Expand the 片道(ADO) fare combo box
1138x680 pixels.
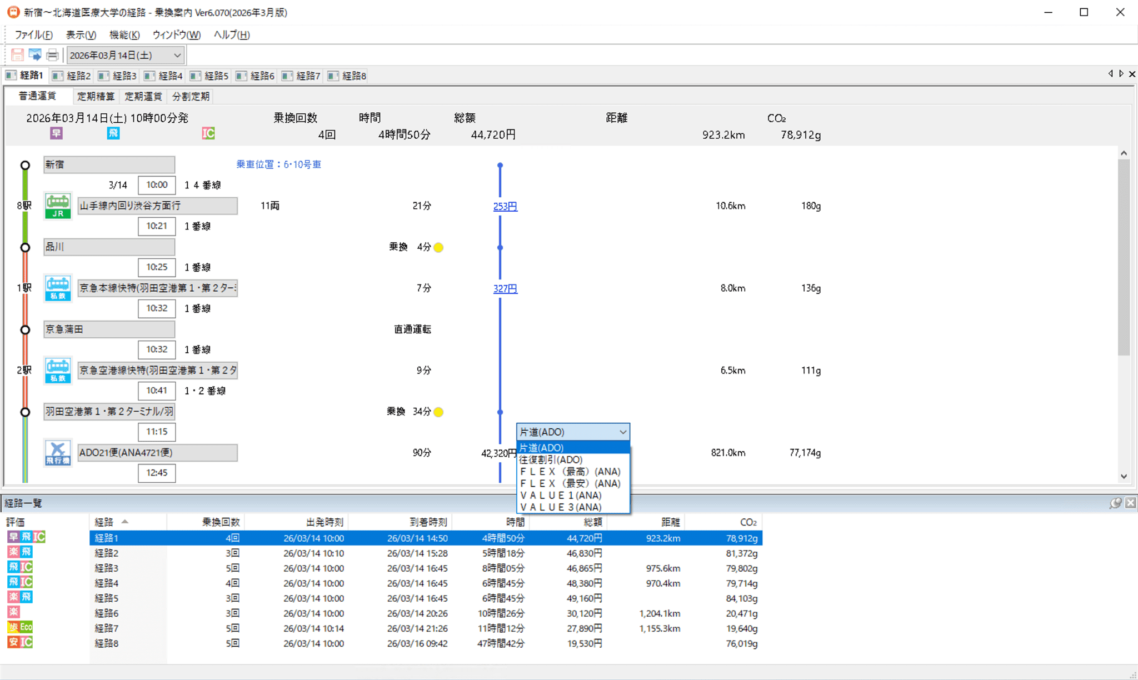(623, 432)
